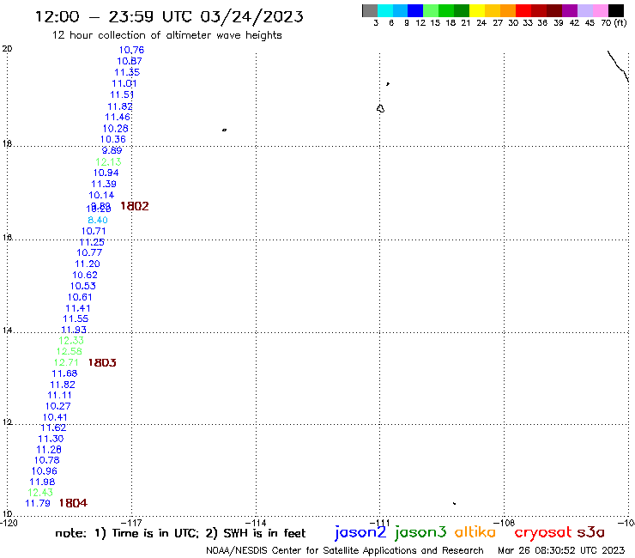Image resolution: width=635 pixels, height=558 pixels.
Task: Click the 10.96 wave height value
Action: tap(44, 471)
